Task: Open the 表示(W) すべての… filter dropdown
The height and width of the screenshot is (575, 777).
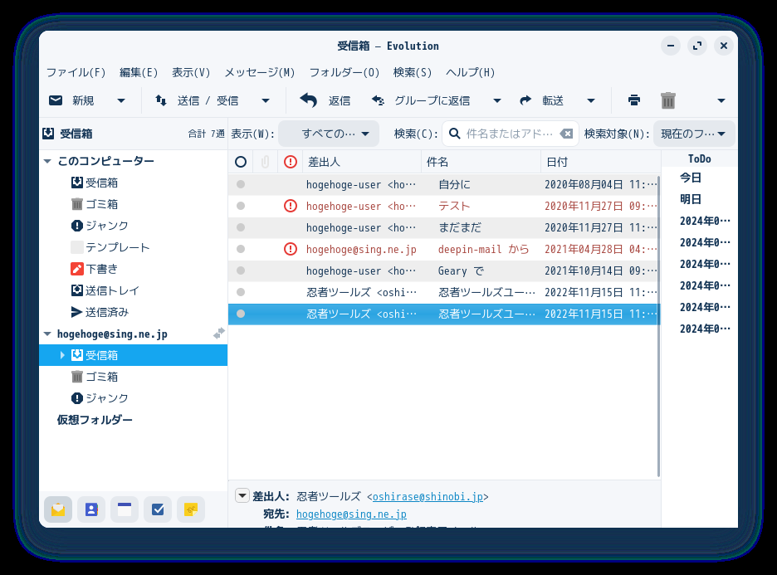Action: (x=329, y=134)
